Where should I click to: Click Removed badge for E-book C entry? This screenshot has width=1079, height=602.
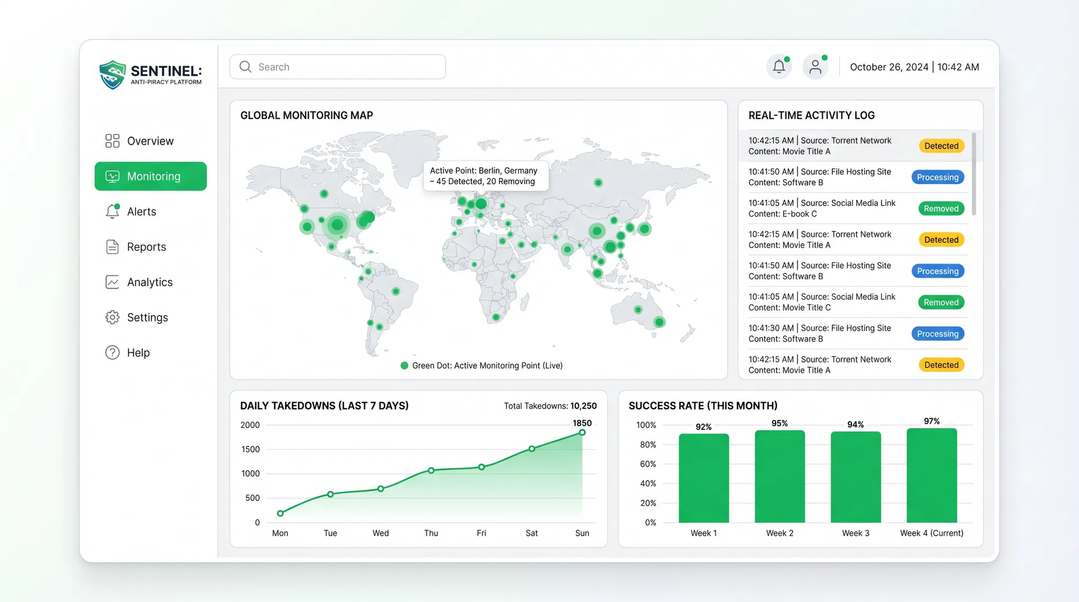click(x=941, y=208)
